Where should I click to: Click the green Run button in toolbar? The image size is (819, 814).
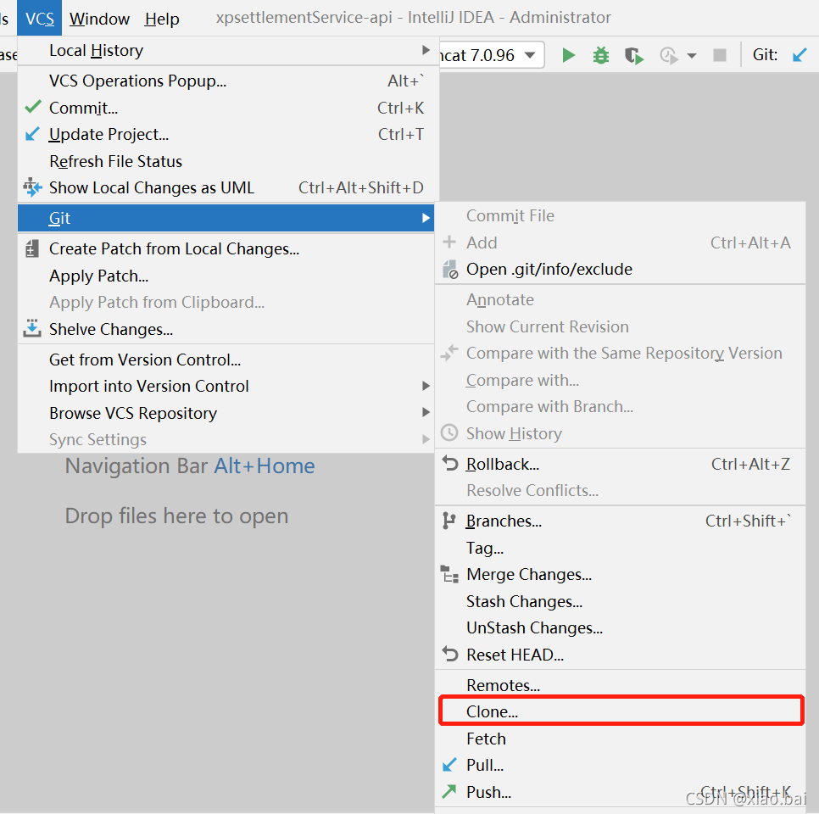tap(568, 55)
